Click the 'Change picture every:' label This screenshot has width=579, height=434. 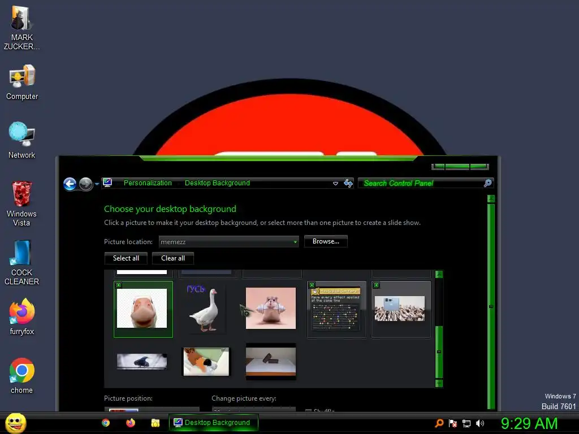(x=244, y=398)
